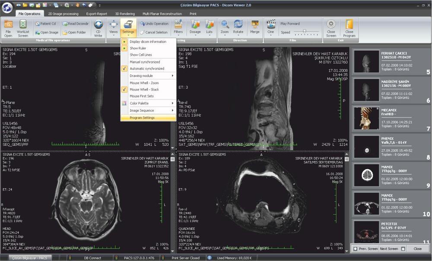Toggle Display dicom information option

point(148,41)
